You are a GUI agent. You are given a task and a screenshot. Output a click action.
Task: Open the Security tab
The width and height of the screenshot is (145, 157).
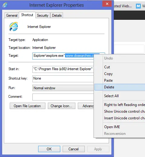43,15
